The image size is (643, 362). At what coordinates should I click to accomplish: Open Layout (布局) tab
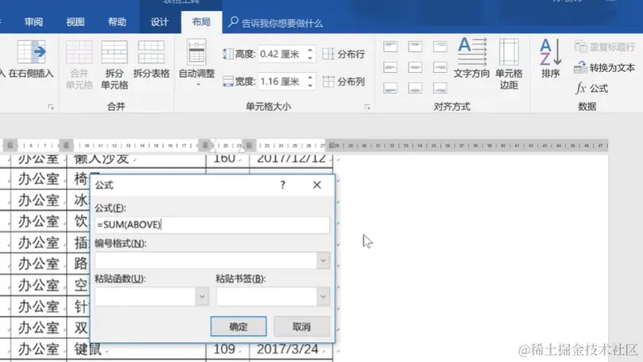[201, 21]
